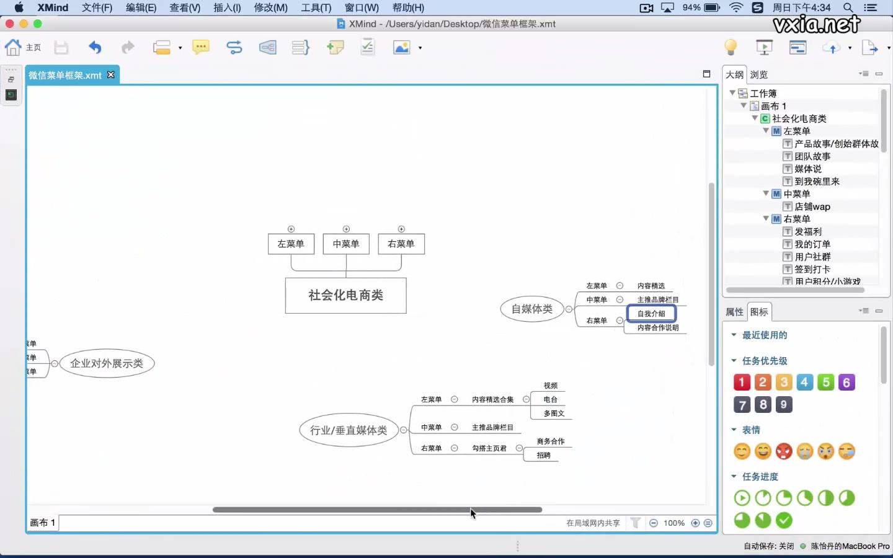The width and height of the screenshot is (893, 558).
Task: Collapse the 左菜单 outline node
Action: [x=766, y=131]
